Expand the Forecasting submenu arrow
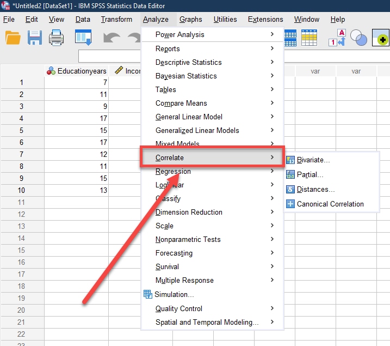The image size is (390, 346). pyautogui.click(x=272, y=253)
